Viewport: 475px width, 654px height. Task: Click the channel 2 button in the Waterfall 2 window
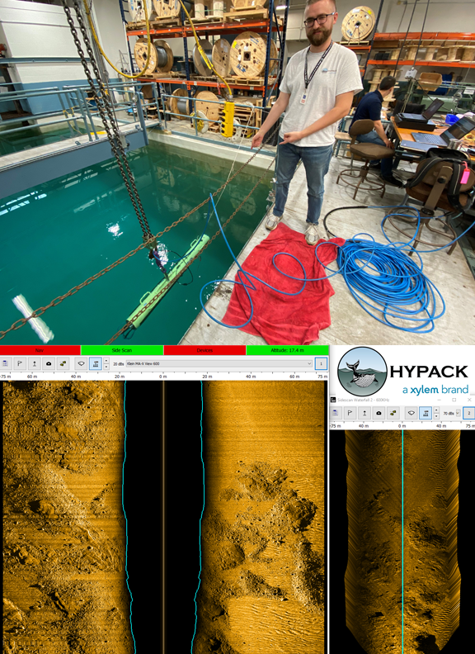(x=468, y=413)
